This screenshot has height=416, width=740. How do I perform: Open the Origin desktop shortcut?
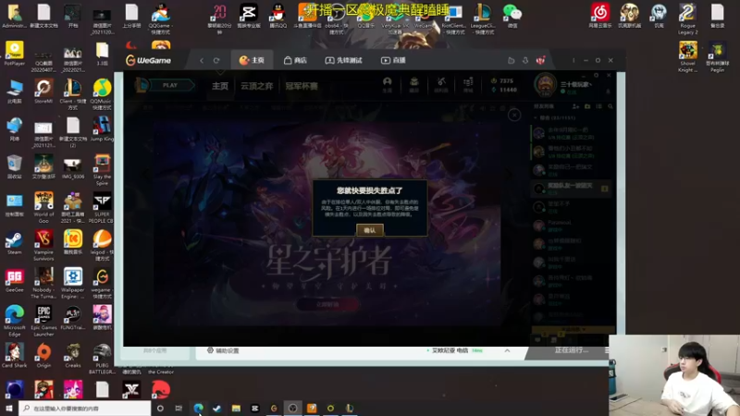43,356
